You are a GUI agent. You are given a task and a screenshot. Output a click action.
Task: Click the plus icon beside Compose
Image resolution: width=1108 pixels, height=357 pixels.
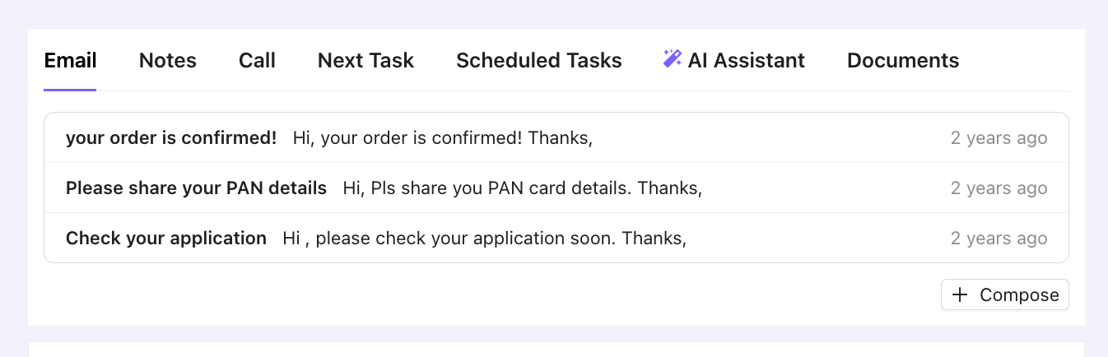pyautogui.click(x=960, y=295)
